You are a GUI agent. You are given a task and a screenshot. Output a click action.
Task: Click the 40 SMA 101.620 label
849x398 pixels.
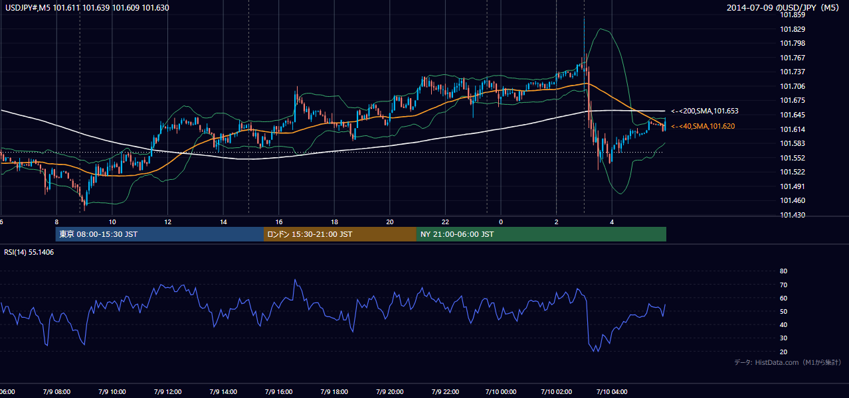pyautogui.click(x=703, y=126)
